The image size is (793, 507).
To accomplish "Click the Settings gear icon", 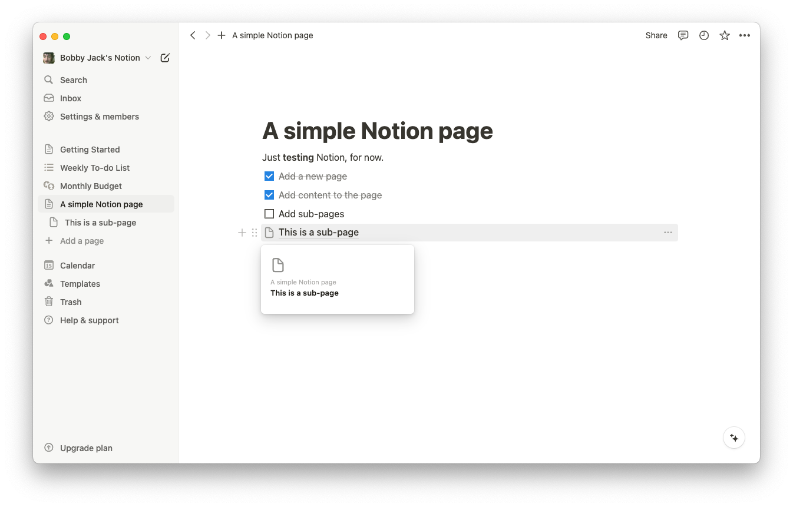I will (x=49, y=116).
